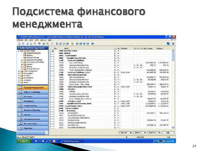The width and height of the screenshot is (201, 151).
Task: Select the Cost of Resale Sold (Interim) row
Action: (x=110, y=118)
